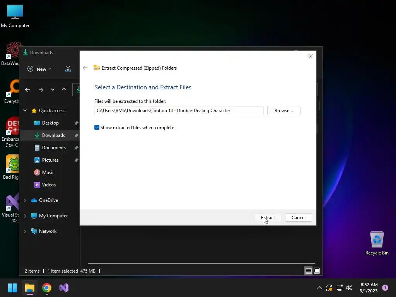
Task: Click the '2 items' status text
Action: point(32,271)
